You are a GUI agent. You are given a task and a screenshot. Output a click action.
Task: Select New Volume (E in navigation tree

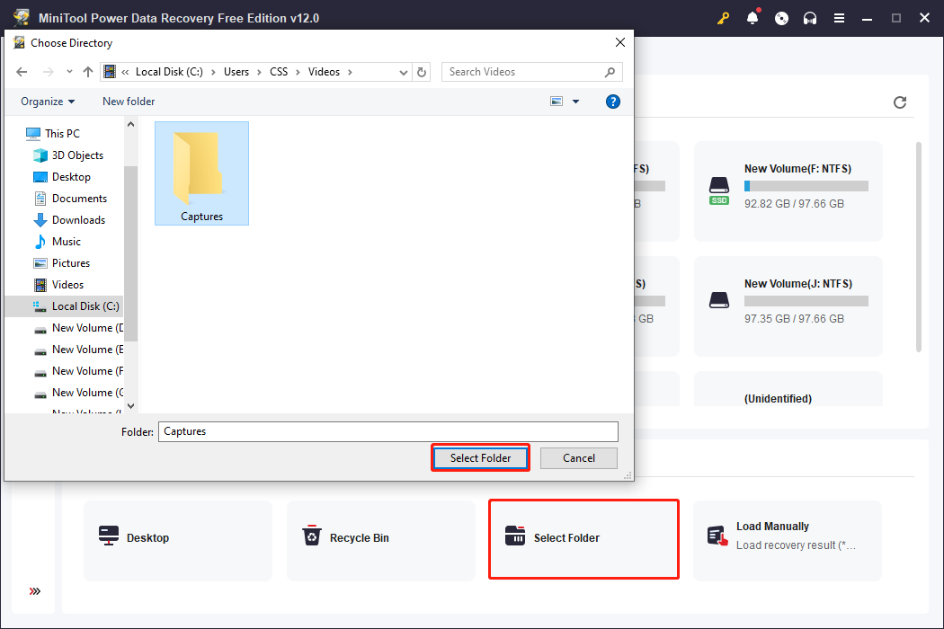[78, 350]
